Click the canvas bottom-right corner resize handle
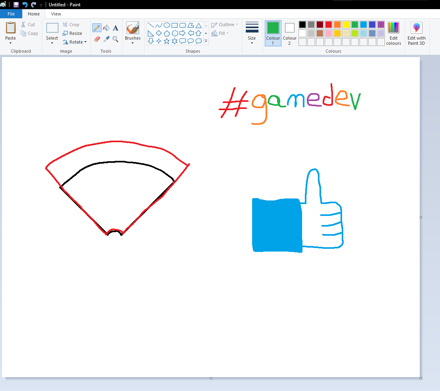This screenshot has height=391, width=440. coord(421,378)
